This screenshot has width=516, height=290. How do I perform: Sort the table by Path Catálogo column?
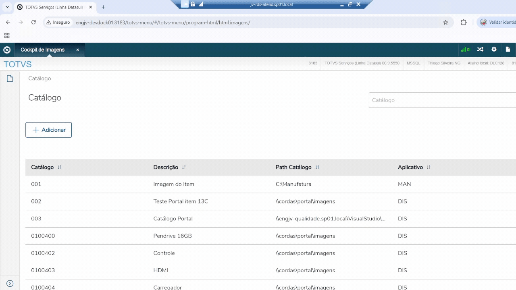click(317, 167)
